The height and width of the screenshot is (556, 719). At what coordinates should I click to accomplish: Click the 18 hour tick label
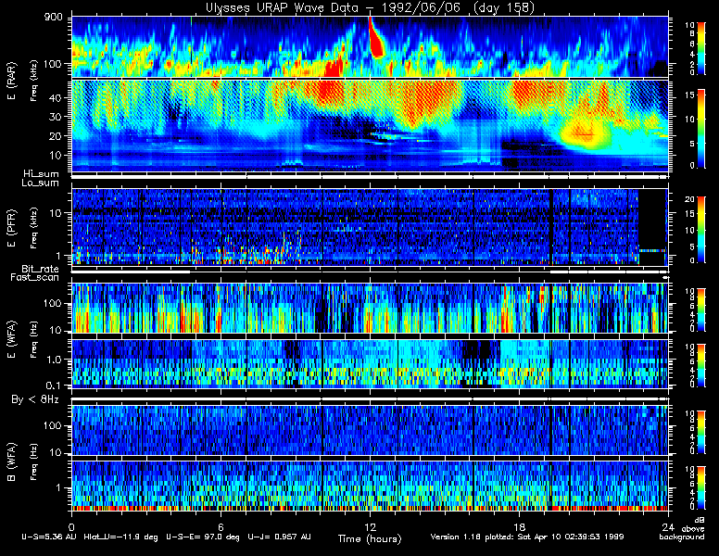coord(519,526)
